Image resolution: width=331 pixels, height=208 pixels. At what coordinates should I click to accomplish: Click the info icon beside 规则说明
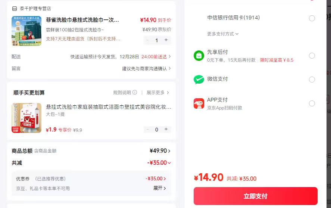(x=135, y=93)
